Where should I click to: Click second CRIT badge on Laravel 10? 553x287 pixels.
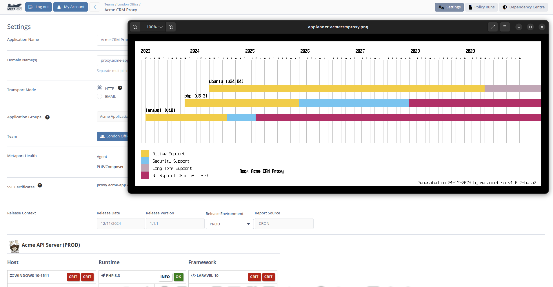pyautogui.click(x=268, y=277)
